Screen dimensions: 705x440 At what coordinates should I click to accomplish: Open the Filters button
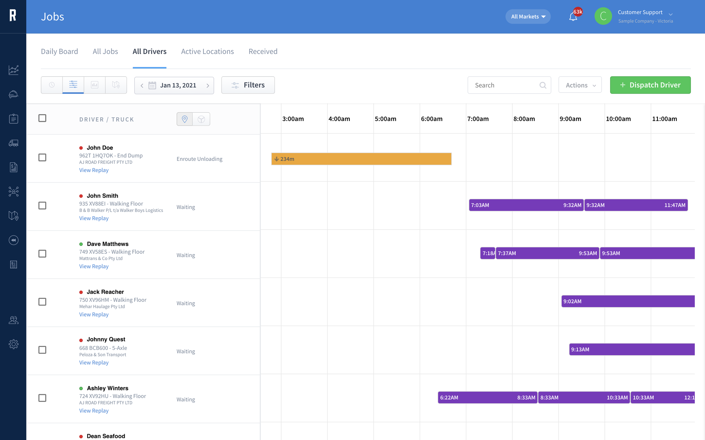tap(248, 85)
